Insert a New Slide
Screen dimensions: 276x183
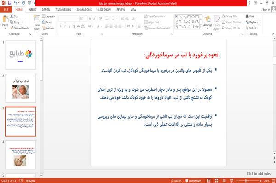click(37, 22)
